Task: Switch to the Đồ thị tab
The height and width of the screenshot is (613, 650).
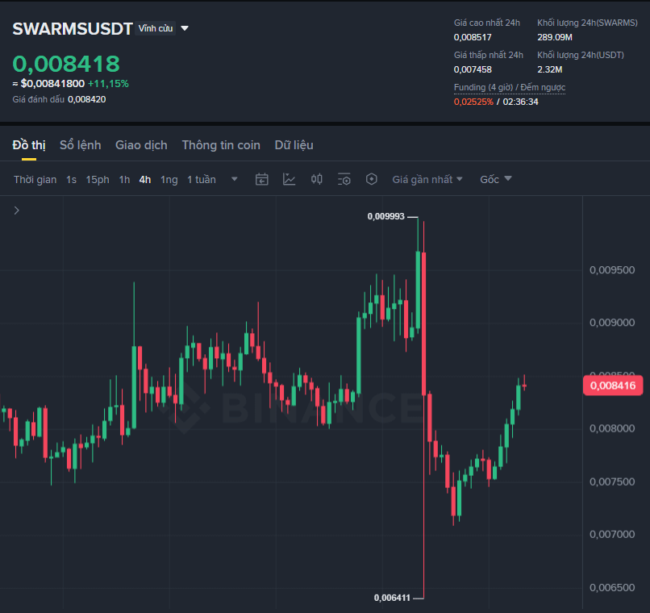Action: coord(29,145)
